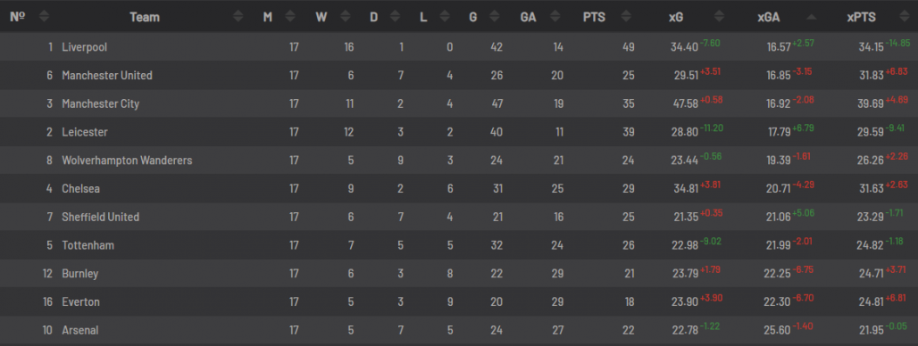
Task: Open Arsenal team link
Action: [x=80, y=330]
